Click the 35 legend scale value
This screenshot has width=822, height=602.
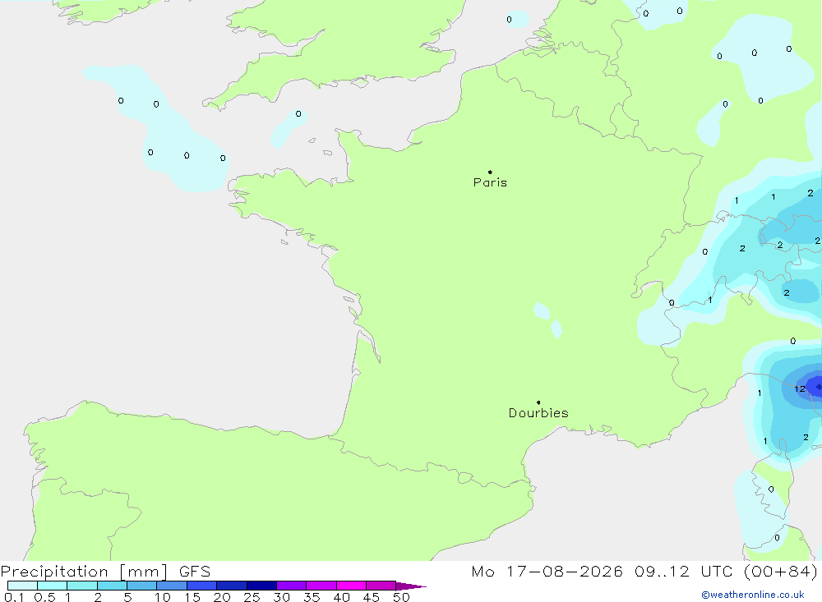pyautogui.click(x=312, y=597)
